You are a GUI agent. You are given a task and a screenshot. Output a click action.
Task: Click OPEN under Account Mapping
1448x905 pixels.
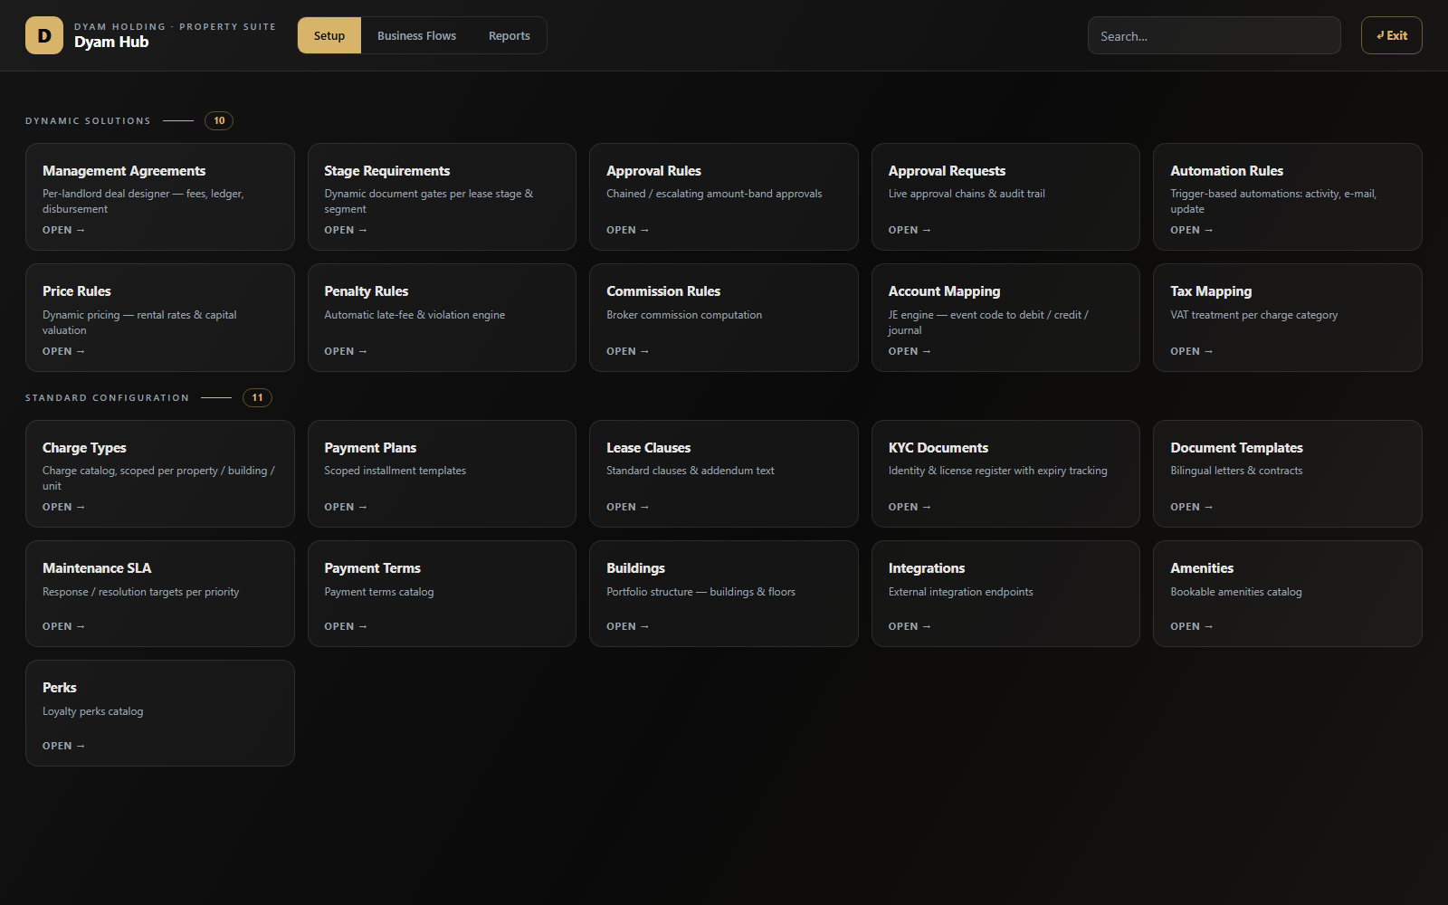click(910, 351)
